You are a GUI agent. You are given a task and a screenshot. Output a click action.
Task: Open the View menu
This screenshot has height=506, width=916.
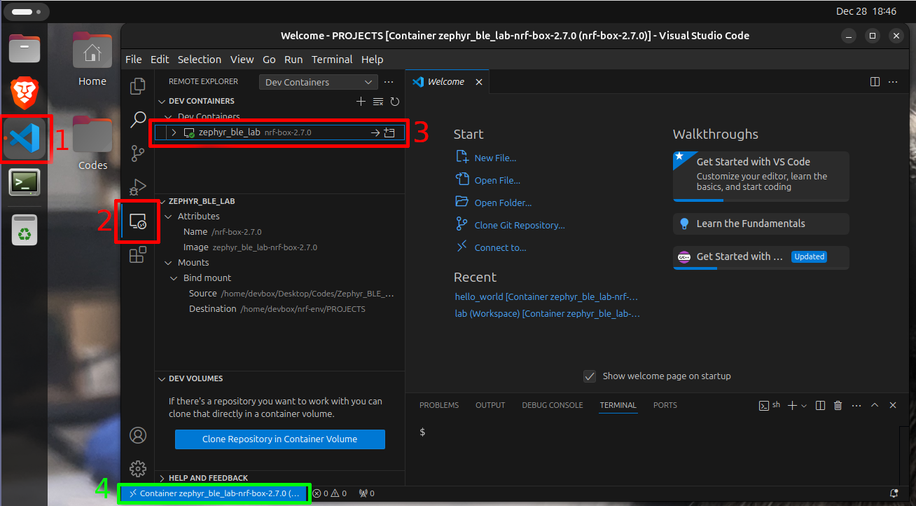pyautogui.click(x=242, y=60)
